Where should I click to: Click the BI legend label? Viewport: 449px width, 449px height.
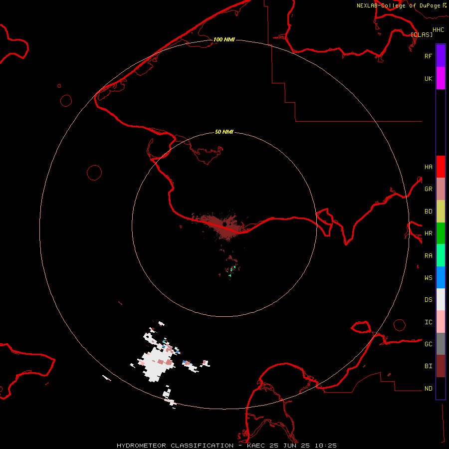428,366
